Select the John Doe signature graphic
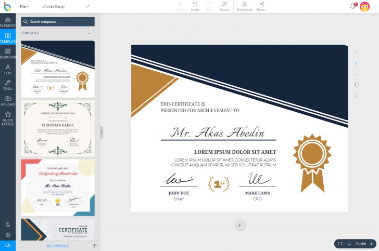The height and width of the screenshot is (251, 379). (x=179, y=179)
